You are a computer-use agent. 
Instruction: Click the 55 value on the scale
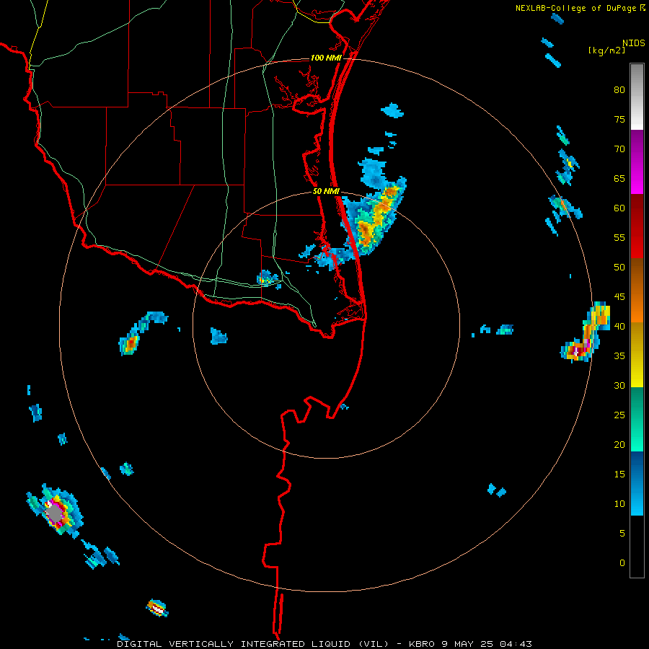[x=619, y=237]
